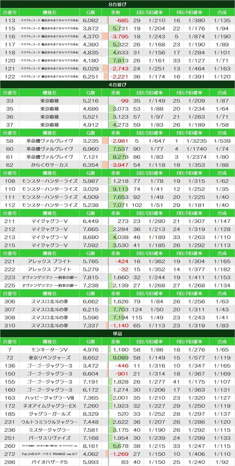Image resolution: width=235 pixels, height=466 pixels.
Task: Select machine number 113 cell
Action: 10,20
